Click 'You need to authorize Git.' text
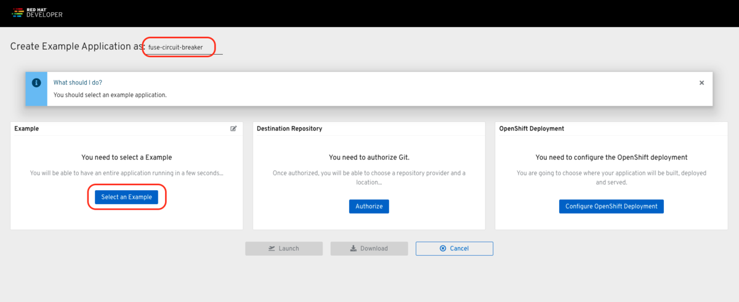This screenshot has height=302, width=739. click(369, 157)
